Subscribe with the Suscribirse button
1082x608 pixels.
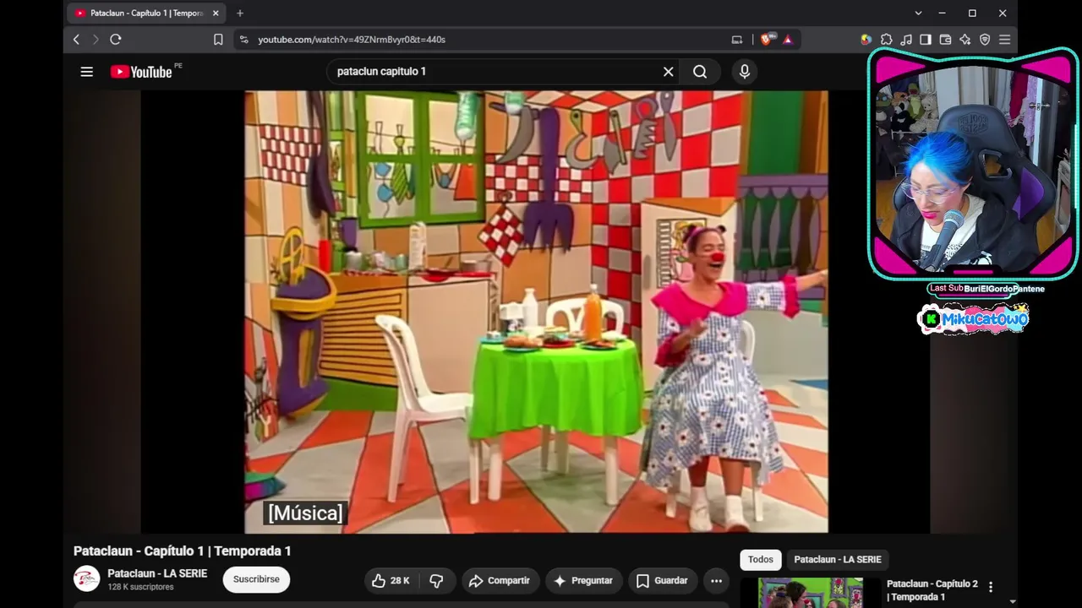coord(256,579)
